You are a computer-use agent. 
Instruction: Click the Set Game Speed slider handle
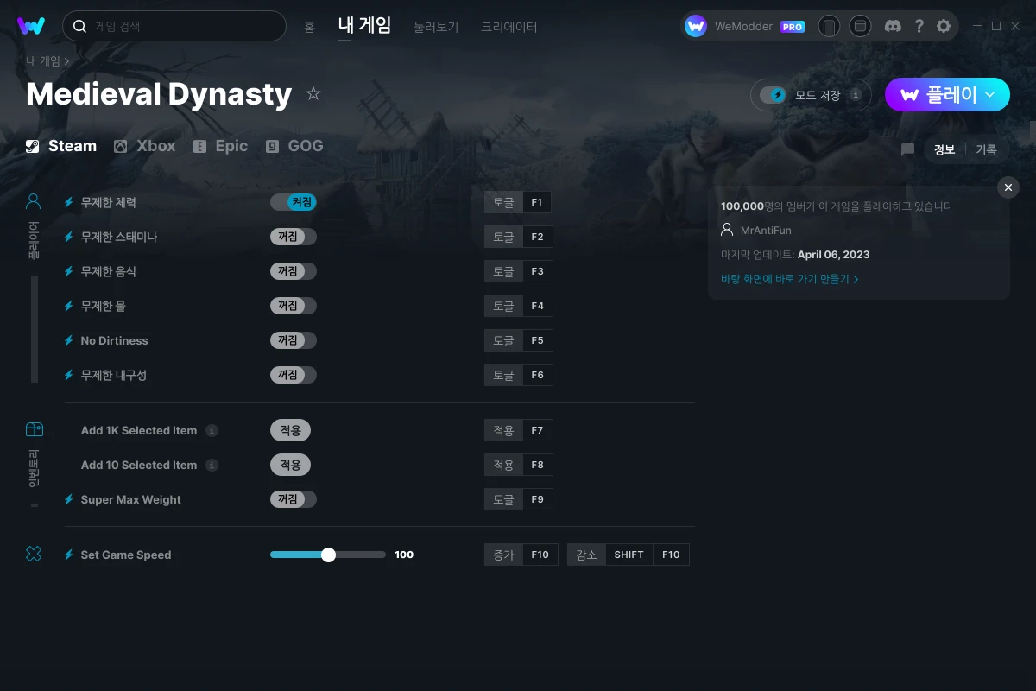click(x=328, y=555)
